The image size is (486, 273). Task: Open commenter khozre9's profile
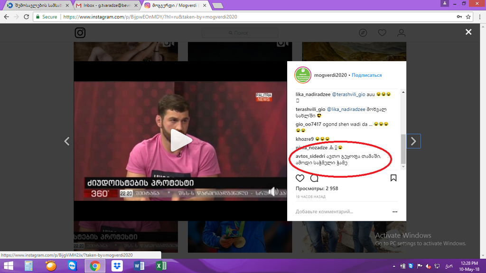coord(305,139)
